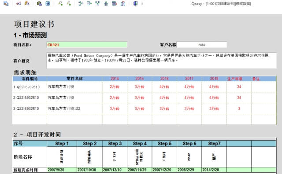Click the 2015 column header

(x=140, y=79)
